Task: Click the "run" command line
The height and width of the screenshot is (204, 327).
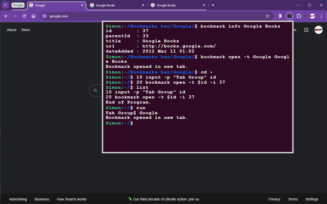Action: point(125,108)
